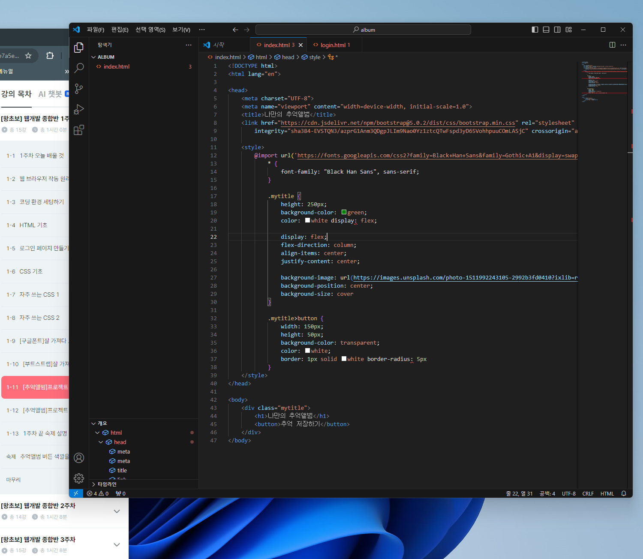The height and width of the screenshot is (559, 643).
Task: Open the title bar overflow menu
Action: tap(202, 30)
